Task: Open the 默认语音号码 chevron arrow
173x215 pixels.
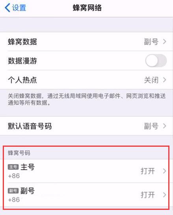Action: [165, 126]
